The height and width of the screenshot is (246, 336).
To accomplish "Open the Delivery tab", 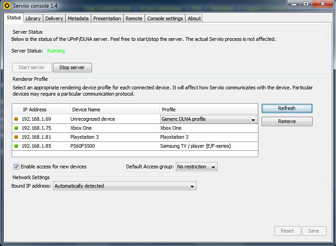I will 54,18.
